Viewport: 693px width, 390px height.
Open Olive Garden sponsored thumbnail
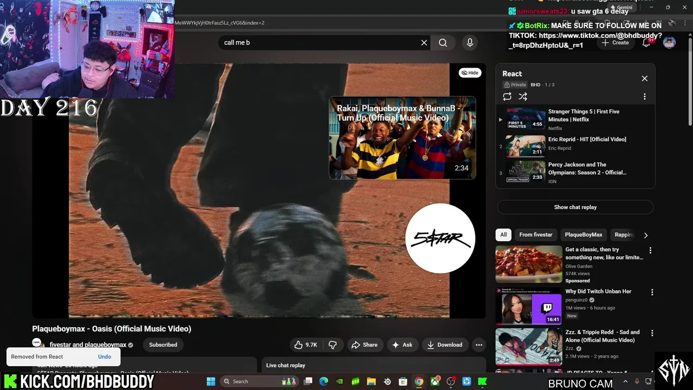coord(529,264)
